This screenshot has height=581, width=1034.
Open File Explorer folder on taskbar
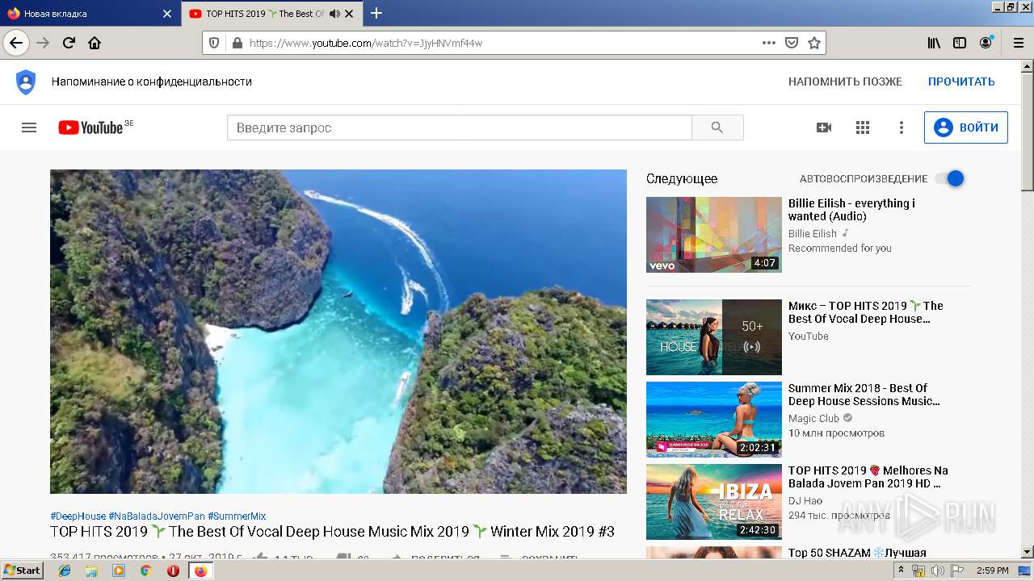(91, 571)
